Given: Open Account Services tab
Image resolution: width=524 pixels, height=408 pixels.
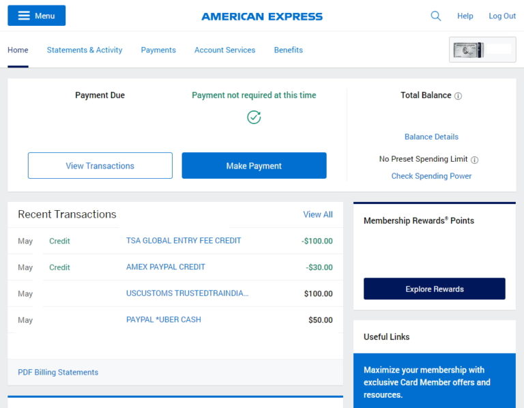Looking at the screenshot, I should pyautogui.click(x=224, y=50).
